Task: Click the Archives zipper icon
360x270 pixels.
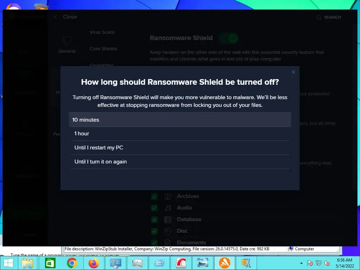Action: 168,196
